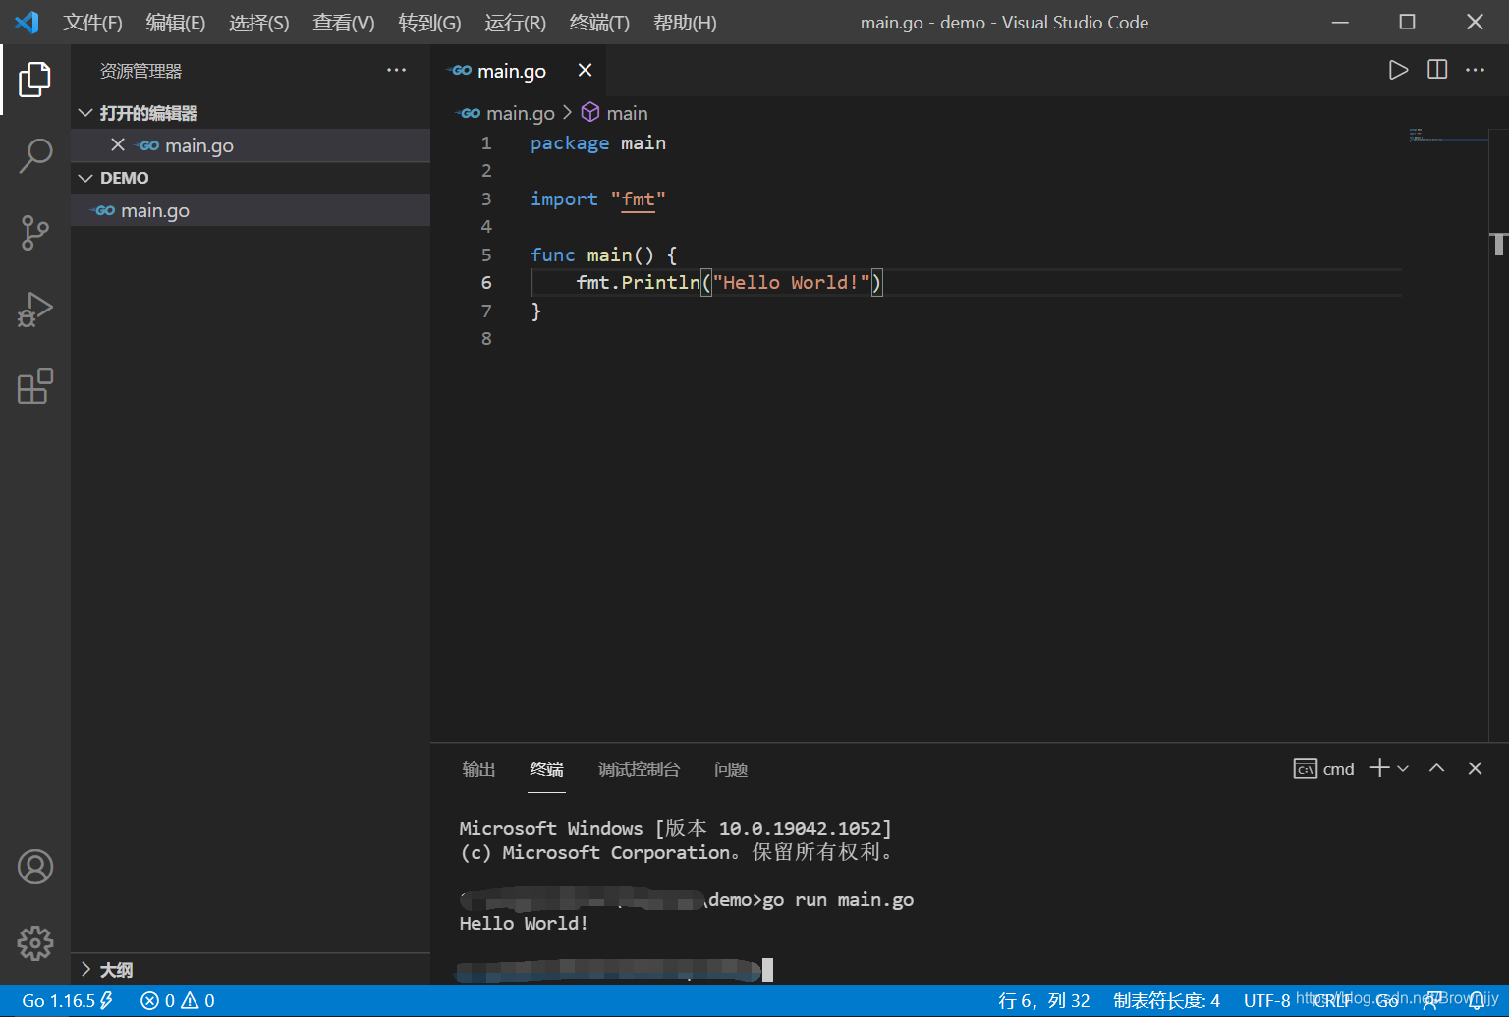Change tab size in status bar

tap(1167, 1000)
